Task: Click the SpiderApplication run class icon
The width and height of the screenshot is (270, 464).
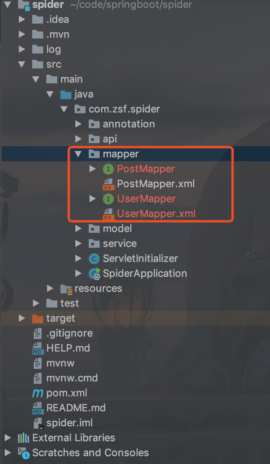Action: pos(95,273)
